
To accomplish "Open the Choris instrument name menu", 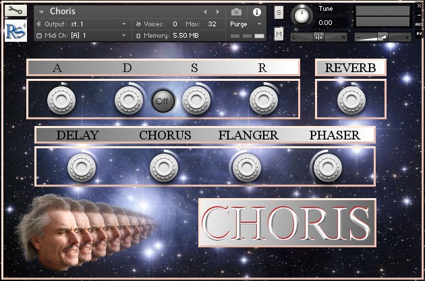I will (42, 11).
